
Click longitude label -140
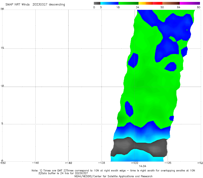pos(68,163)
